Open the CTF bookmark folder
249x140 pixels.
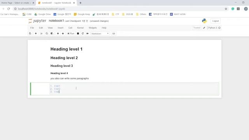tap(116, 14)
